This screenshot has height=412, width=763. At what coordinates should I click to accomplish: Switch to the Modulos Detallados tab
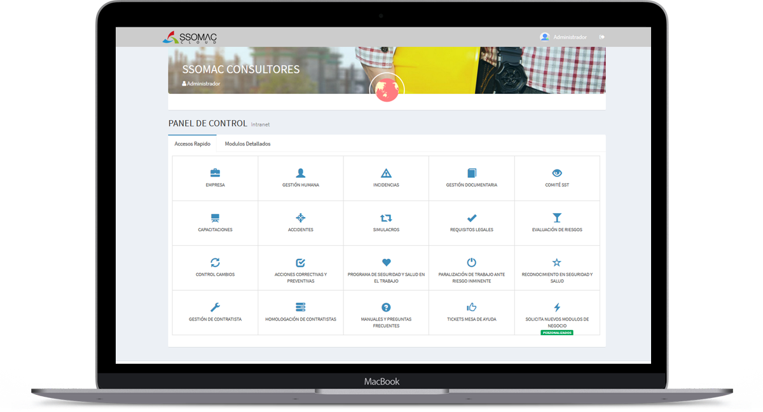coord(247,144)
